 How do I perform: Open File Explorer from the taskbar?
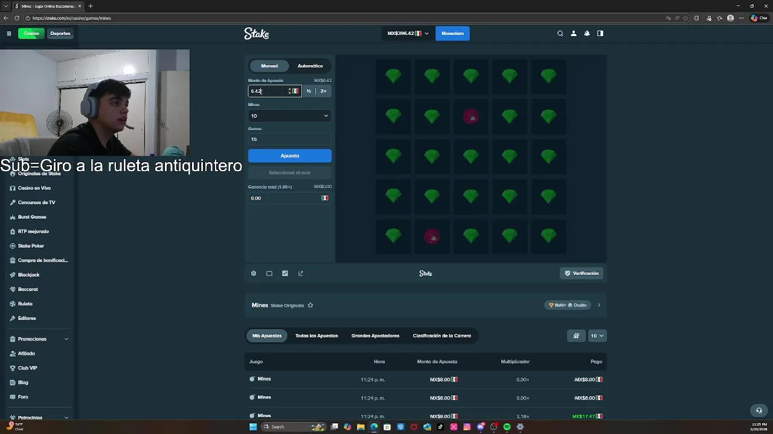[x=361, y=427]
